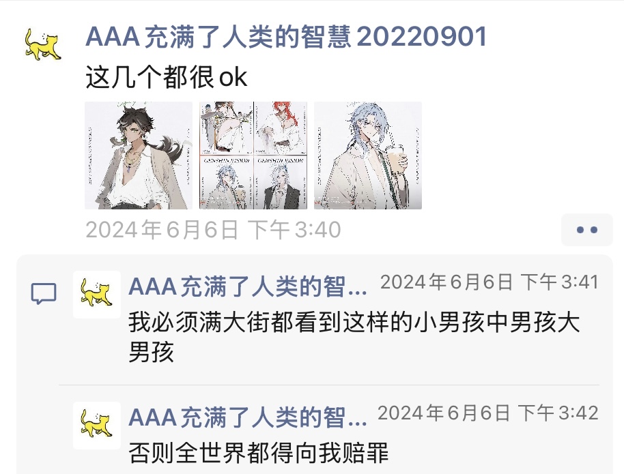The image size is (624, 474).
Task: Tap second commenter's yellow cat avatar
Action: 97,425
